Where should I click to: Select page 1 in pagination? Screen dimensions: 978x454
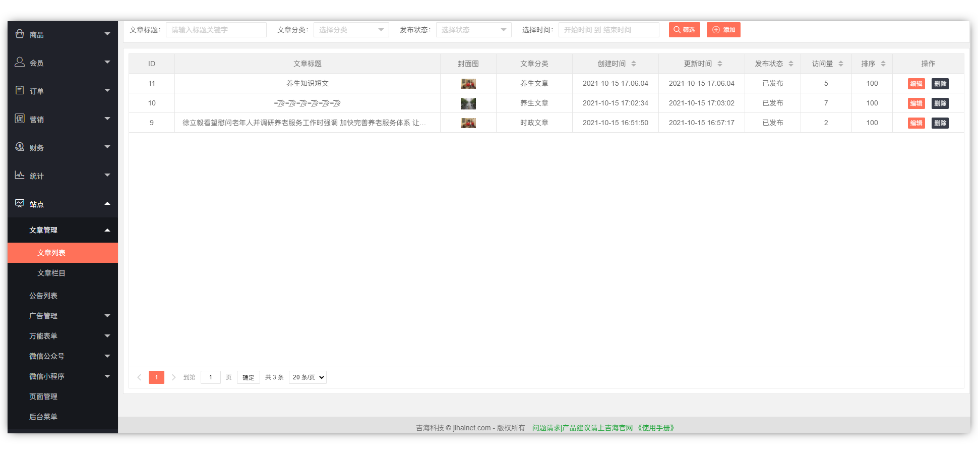pyautogui.click(x=156, y=377)
